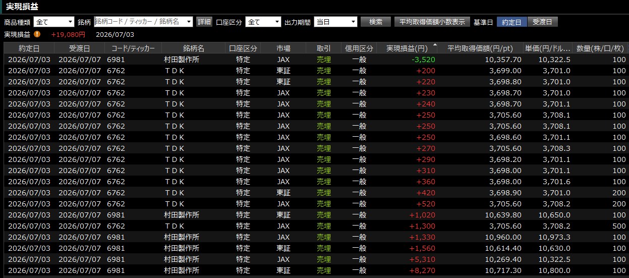This screenshot has width=629, height=278.
Task: Click the 10,973.3 unit price cell
Action: [x=554, y=237]
